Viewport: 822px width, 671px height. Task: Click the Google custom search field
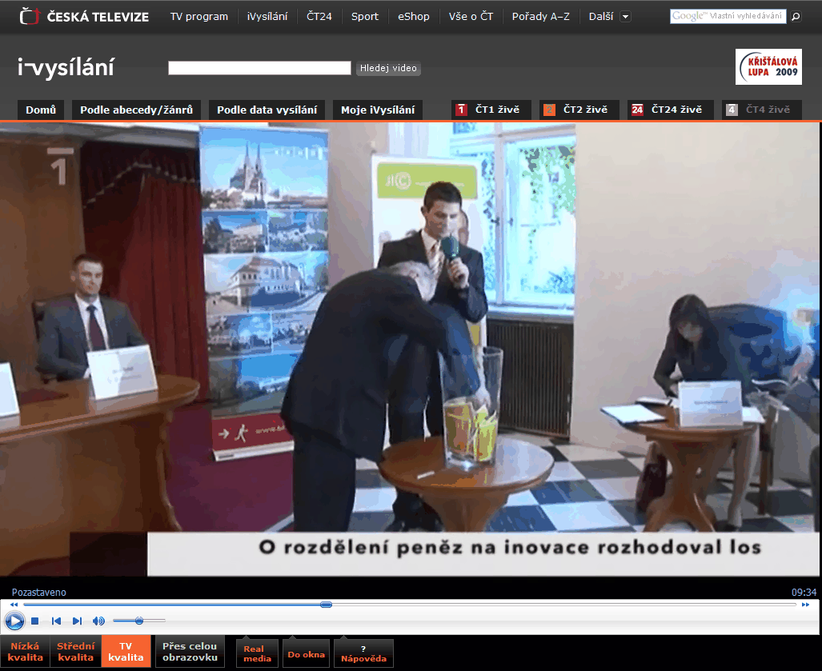click(728, 16)
